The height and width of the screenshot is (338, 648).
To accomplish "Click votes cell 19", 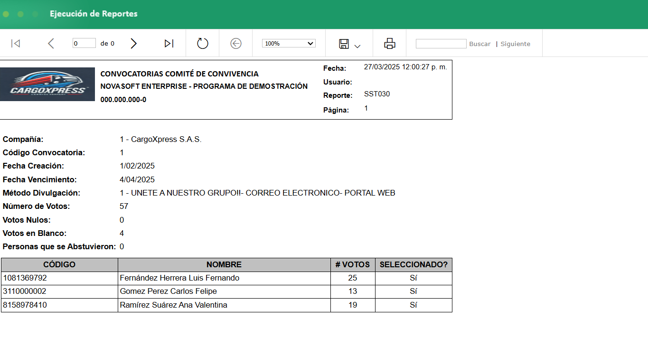I will pyautogui.click(x=353, y=305).
